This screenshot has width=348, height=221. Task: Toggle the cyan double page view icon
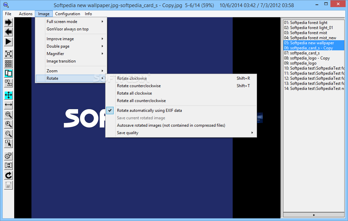tap(8, 73)
